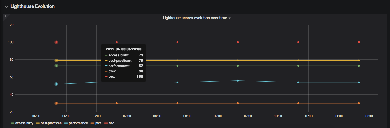This screenshot has height=128, width=390.
Task: Select the accessibility point near 09:20
Action: coord(238,66)
